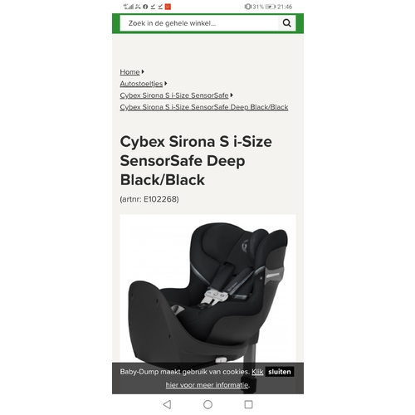This screenshot has height=415, width=415.
Task: Go to the Home breadcrumb link
Action: [x=129, y=72]
